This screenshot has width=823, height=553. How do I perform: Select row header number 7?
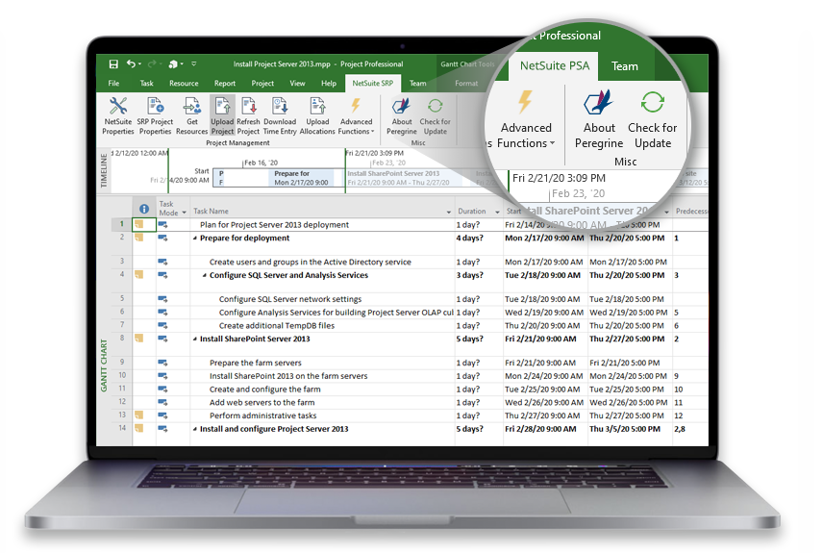tap(122, 325)
